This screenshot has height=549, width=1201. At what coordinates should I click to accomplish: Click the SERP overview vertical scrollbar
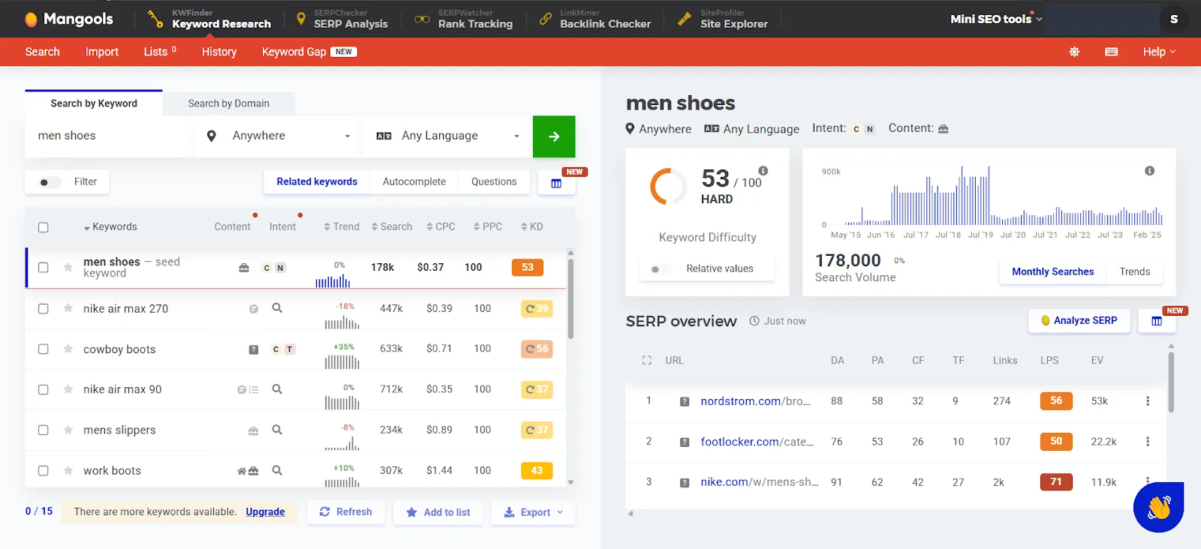pyautogui.click(x=1171, y=382)
